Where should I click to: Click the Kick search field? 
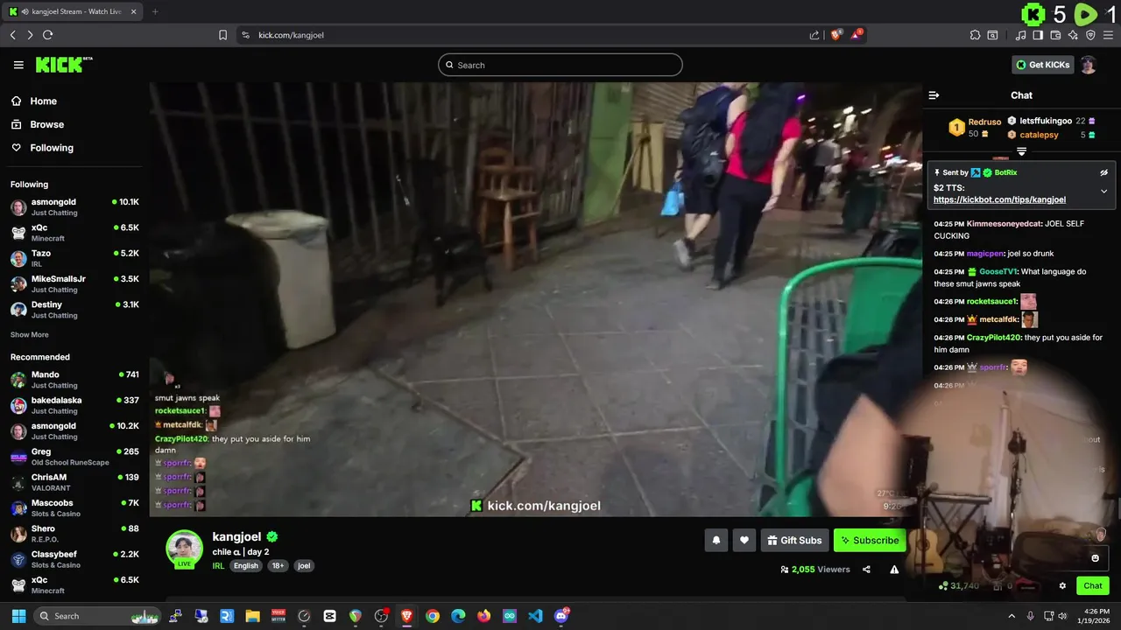point(560,65)
